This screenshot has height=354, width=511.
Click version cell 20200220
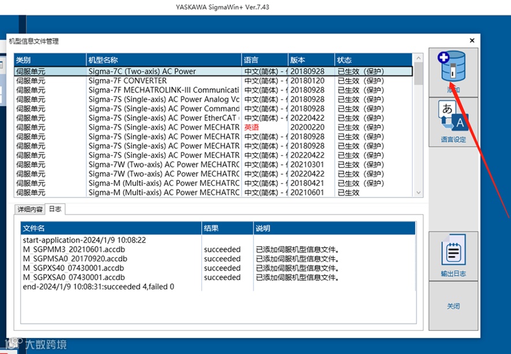(x=307, y=127)
